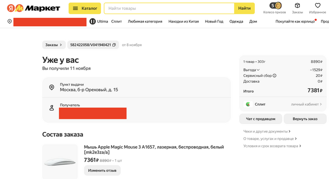
Task: Click the order number 582422058/V041940421 chip
Action: [x=93, y=45]
